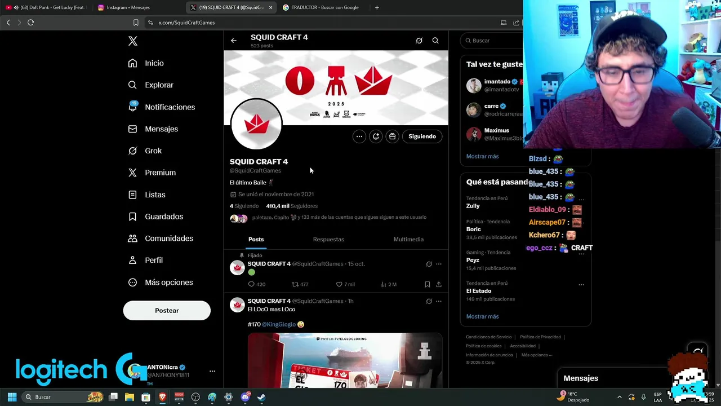Reload the browser page
Image resolution: width=721 pixels, height=406 pixels.
coord(30,23)
